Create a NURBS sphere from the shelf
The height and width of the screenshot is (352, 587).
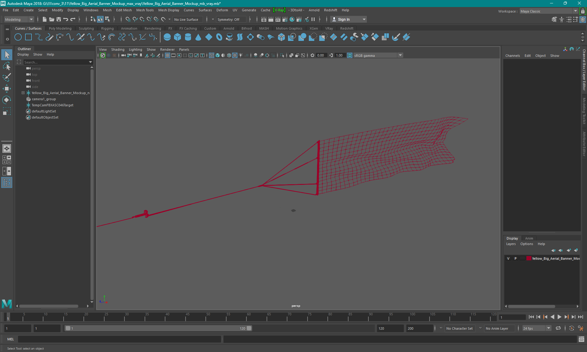pos(167,37)
